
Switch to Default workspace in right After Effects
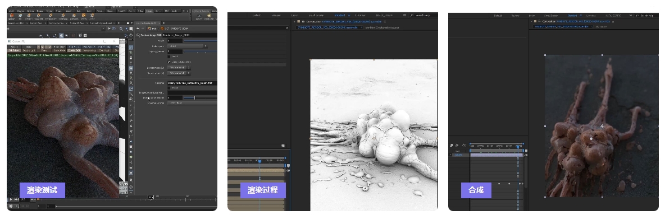[498, 16]
